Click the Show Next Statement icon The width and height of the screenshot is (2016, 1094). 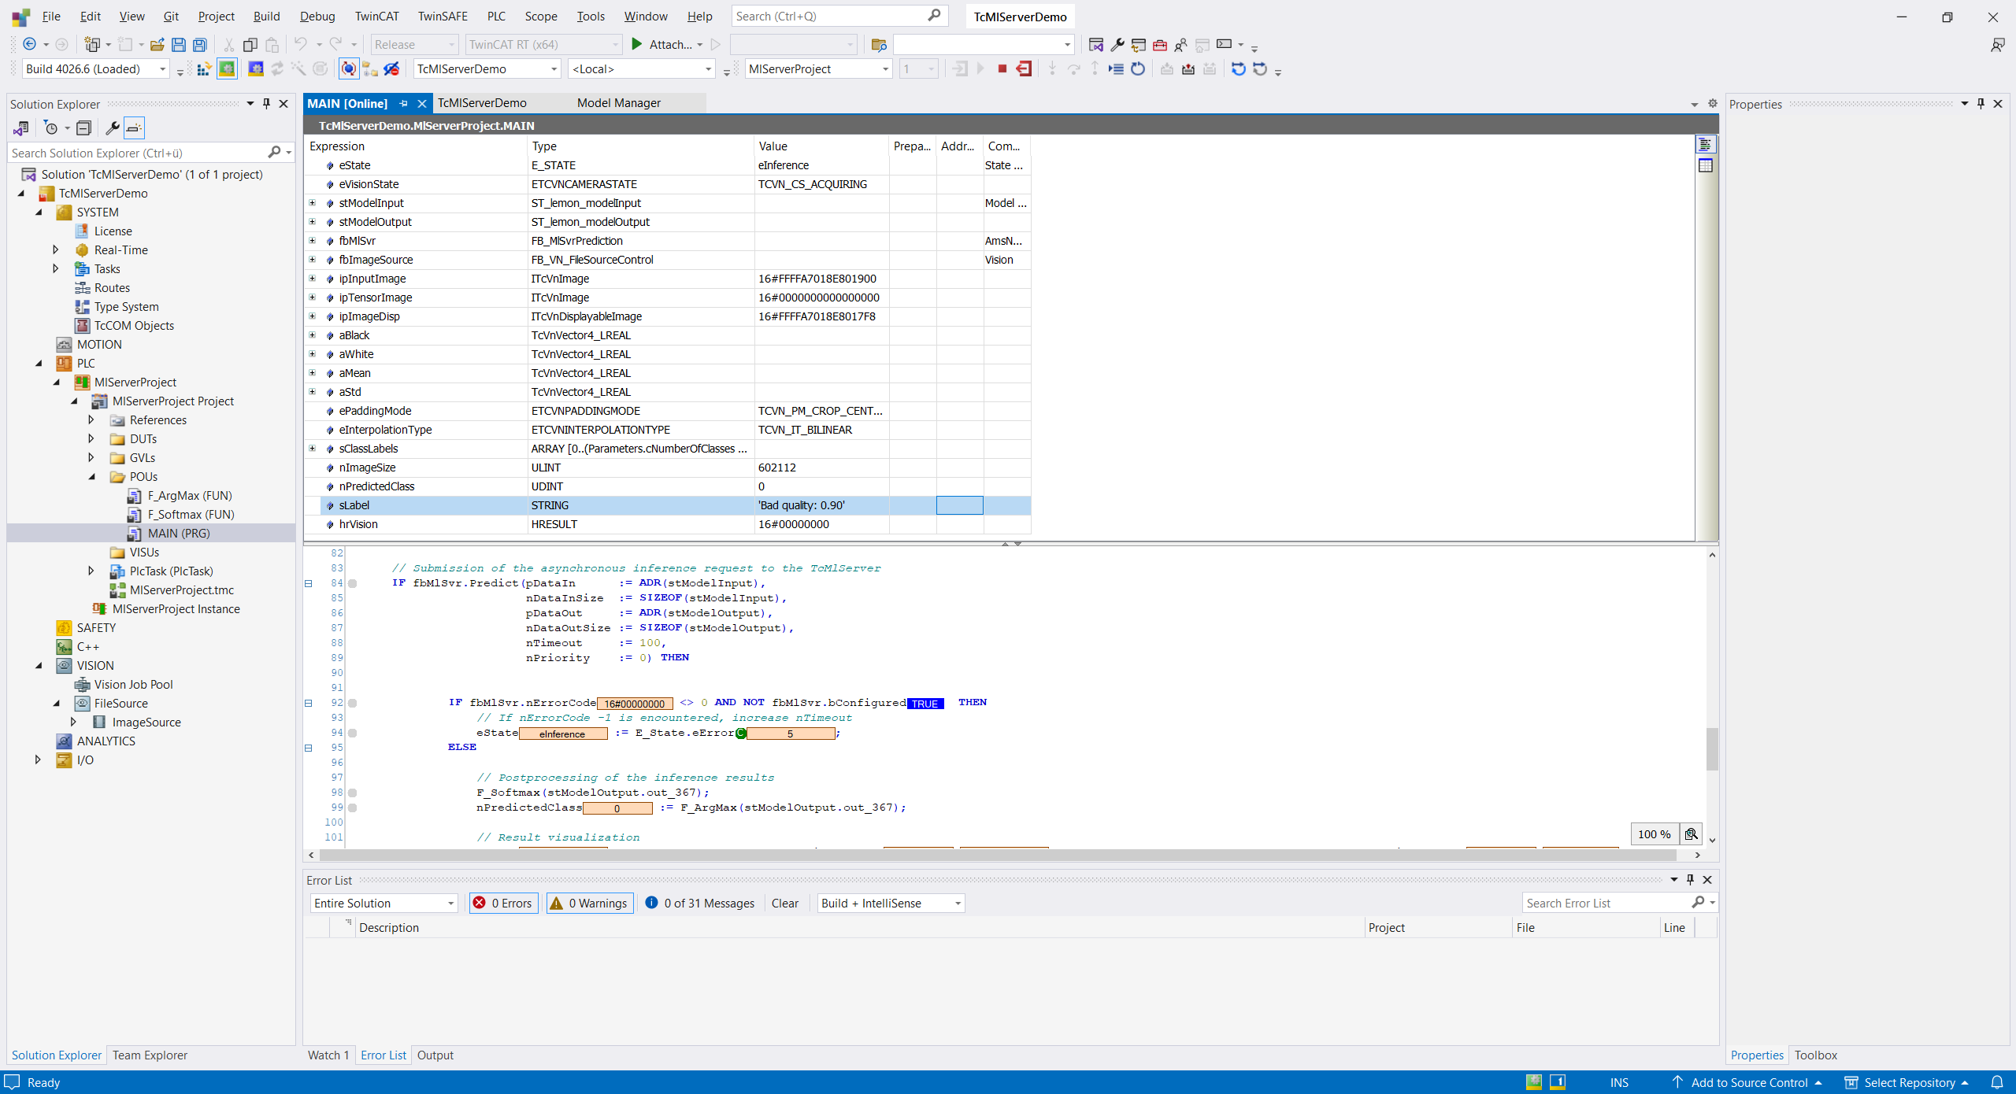(1116, 69)
